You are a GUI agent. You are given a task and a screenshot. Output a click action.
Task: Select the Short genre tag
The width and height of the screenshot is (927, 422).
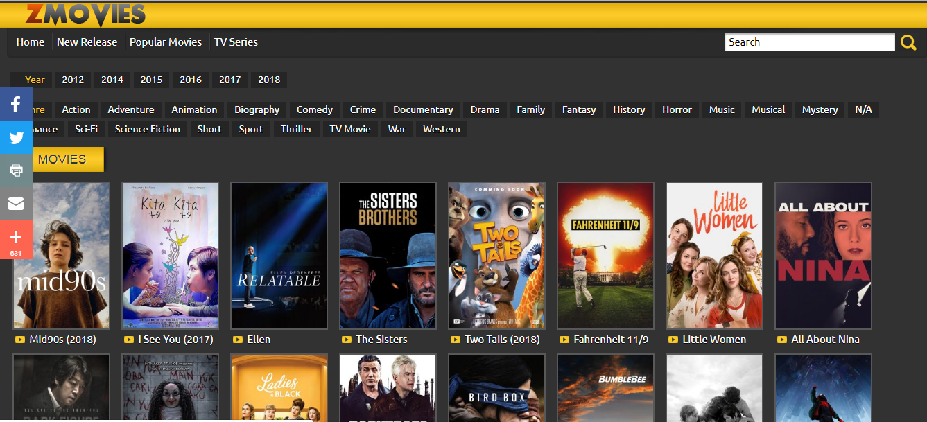tap(209, 129)
